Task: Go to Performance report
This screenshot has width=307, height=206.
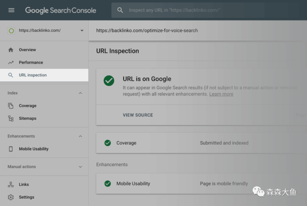Action: pos(31,63)
